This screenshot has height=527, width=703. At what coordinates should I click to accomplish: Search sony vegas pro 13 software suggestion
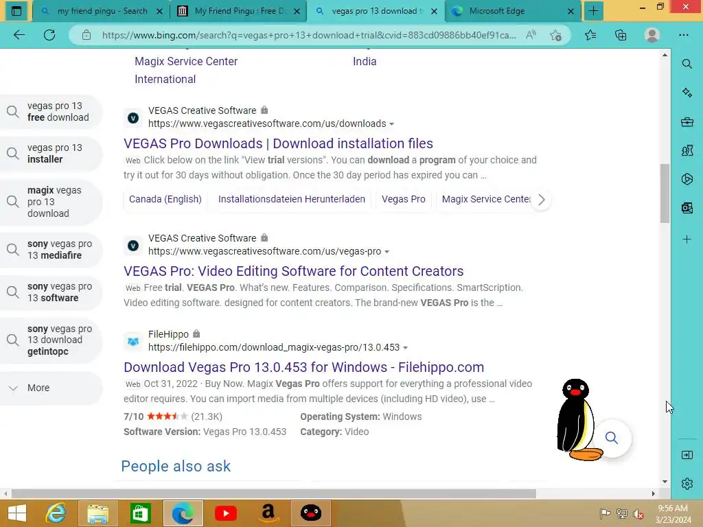point(51,292)
